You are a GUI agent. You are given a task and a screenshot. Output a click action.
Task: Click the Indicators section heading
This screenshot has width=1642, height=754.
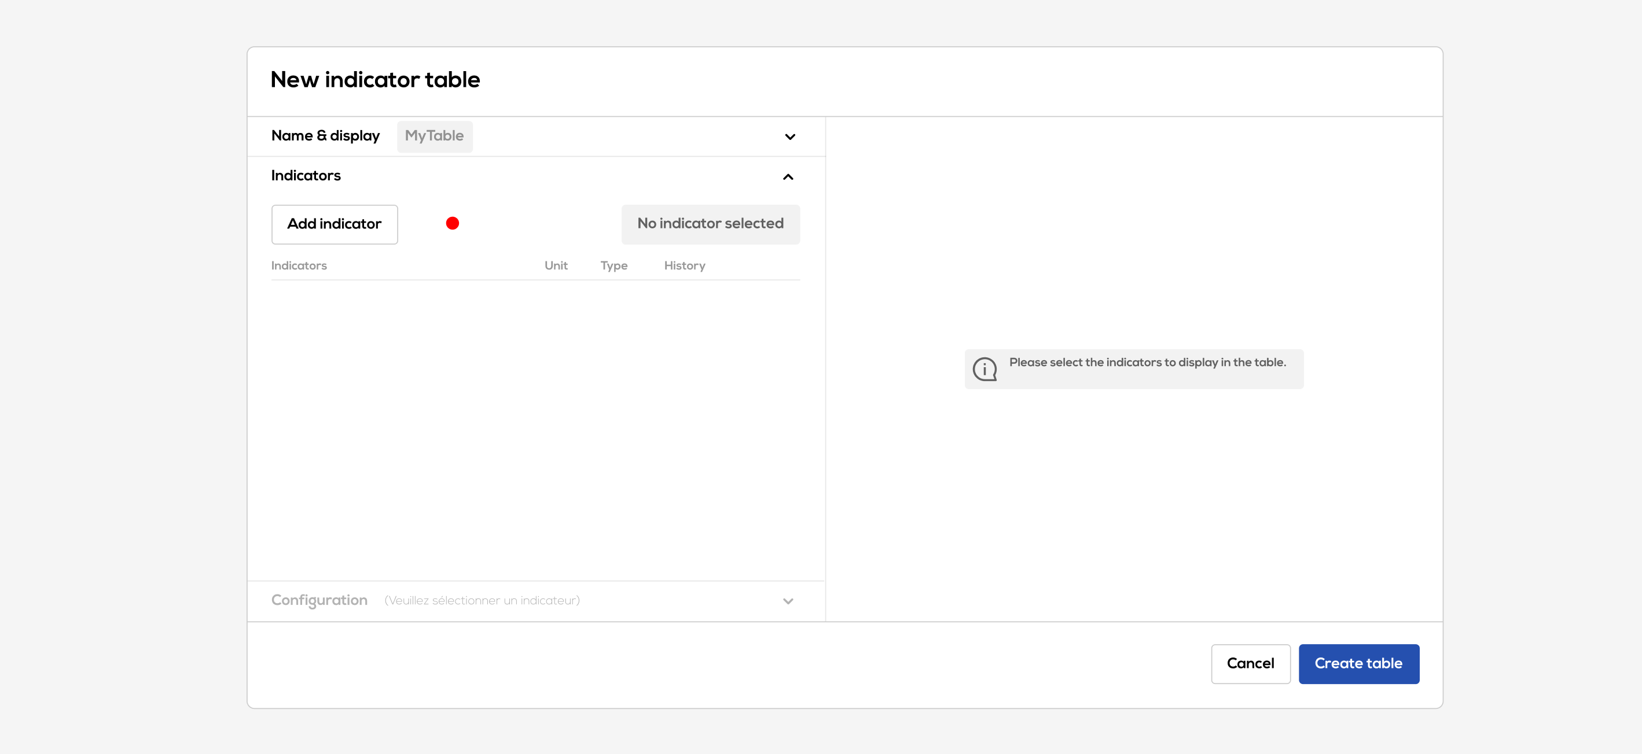click(306, 176)
